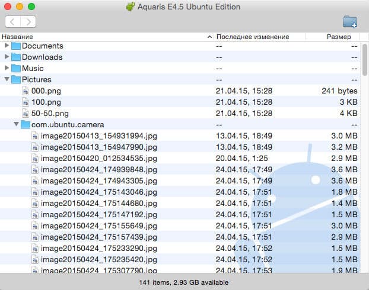The image size is (369, 290).
Task: Click the new folder icon in toolbar
Action: 350,22
